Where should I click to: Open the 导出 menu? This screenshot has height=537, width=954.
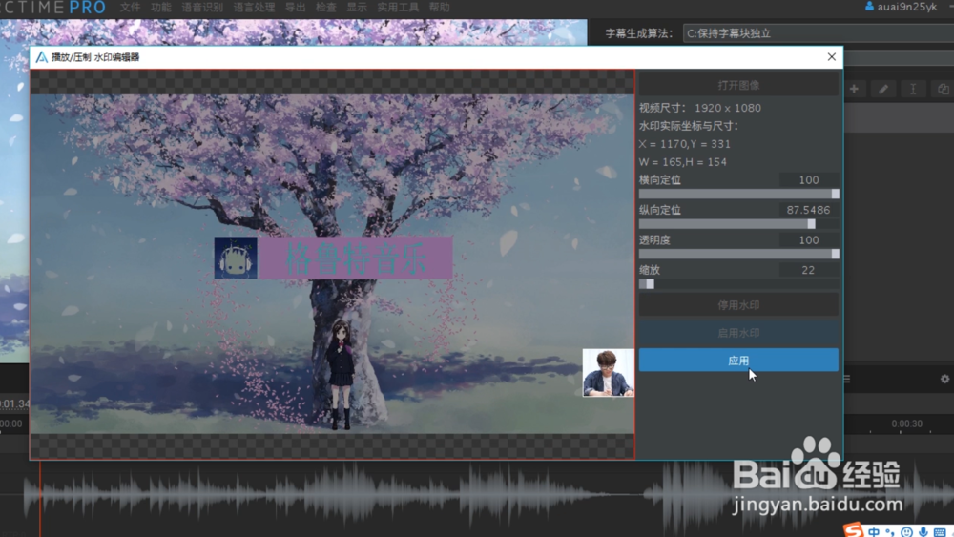tap(296, 8)
